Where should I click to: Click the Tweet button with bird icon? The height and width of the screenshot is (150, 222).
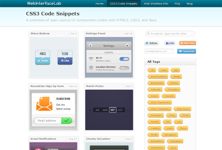pyautogui.click(x=43, y=61)
